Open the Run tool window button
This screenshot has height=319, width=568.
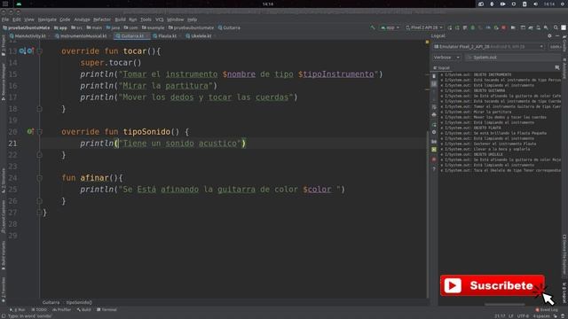pos(18,310)
